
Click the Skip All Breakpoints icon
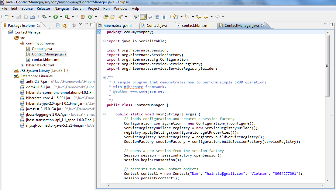point(136,17)
